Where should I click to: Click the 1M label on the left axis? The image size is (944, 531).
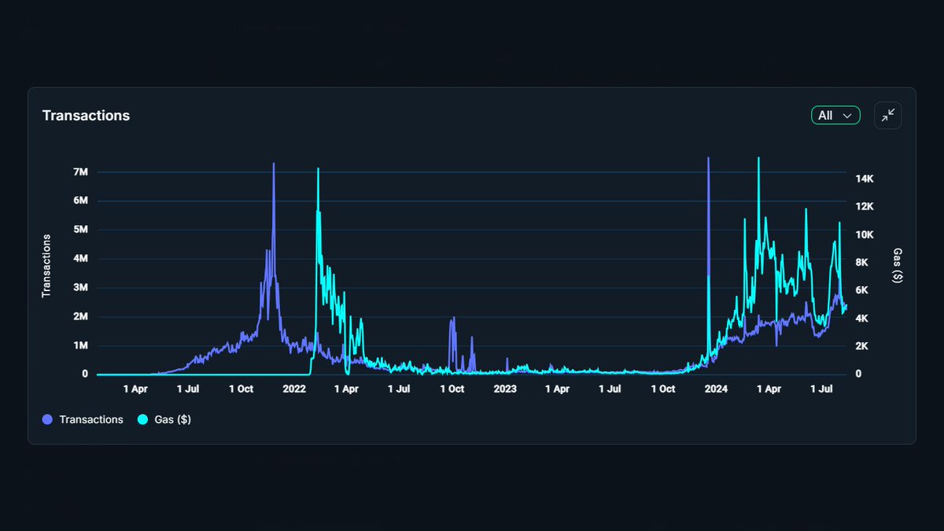[x=79, y=345]
